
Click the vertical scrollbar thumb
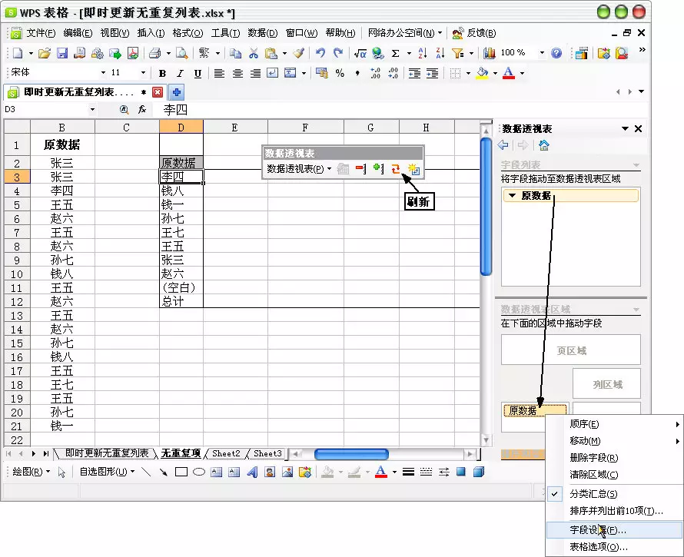(486, 207)
